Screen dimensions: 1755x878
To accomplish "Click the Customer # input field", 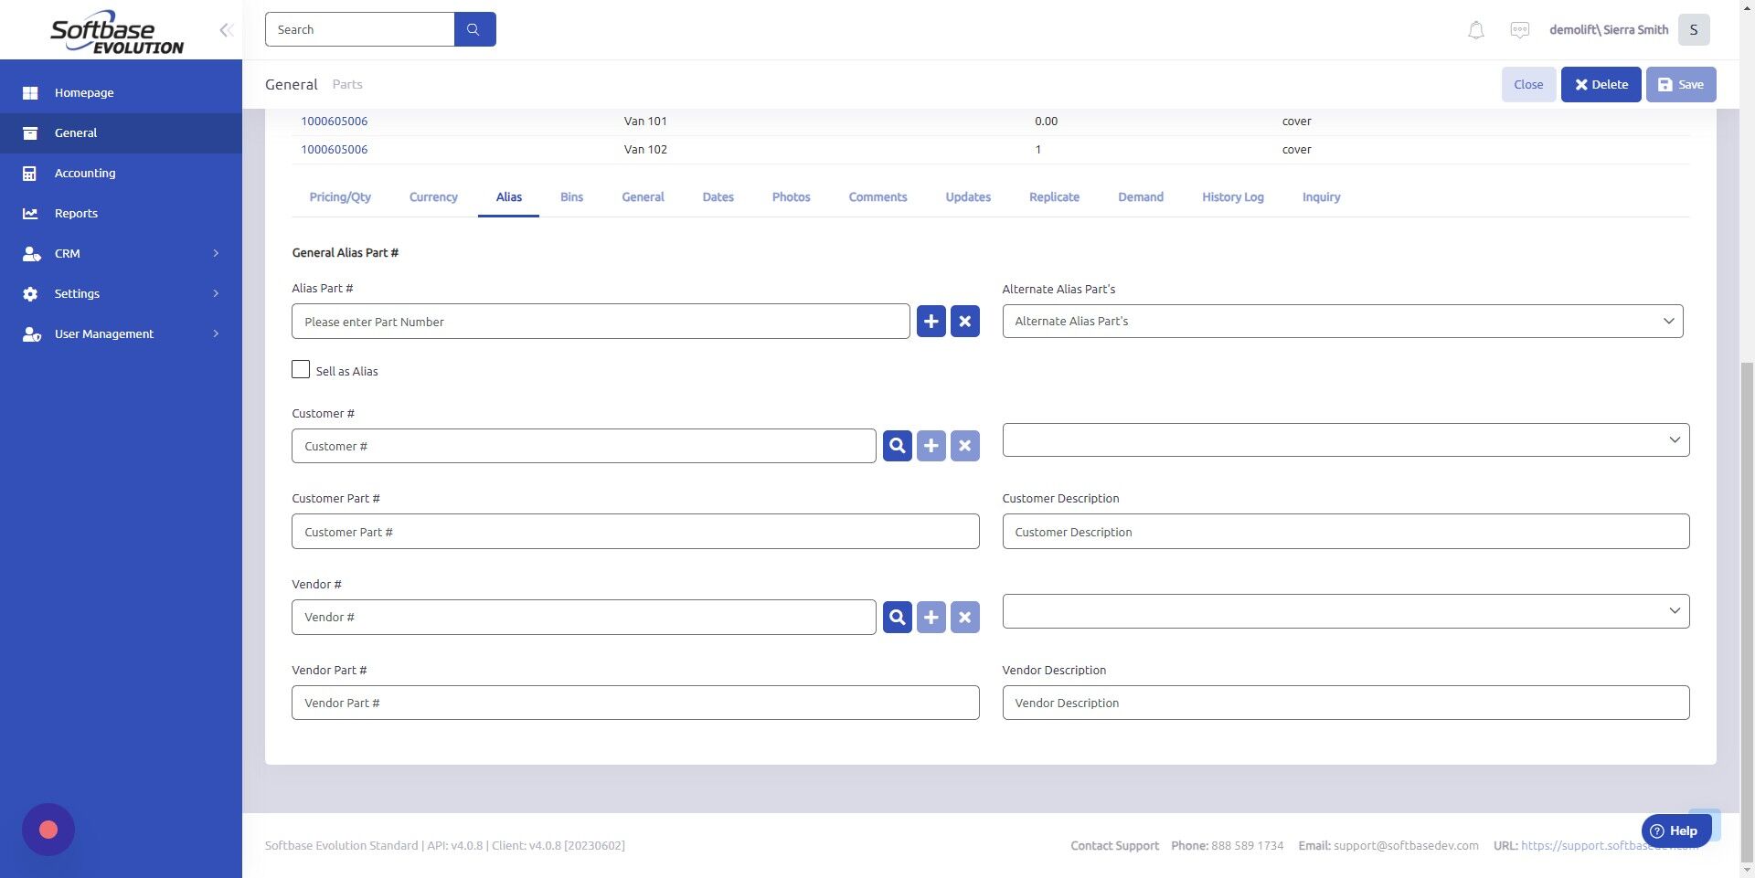I will [x=583, y=446].
